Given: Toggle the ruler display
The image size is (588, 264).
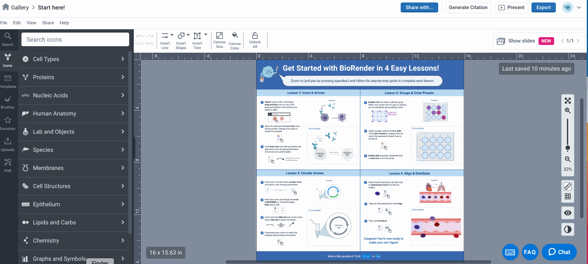Looking at the screenshot, I should [568, 186].
